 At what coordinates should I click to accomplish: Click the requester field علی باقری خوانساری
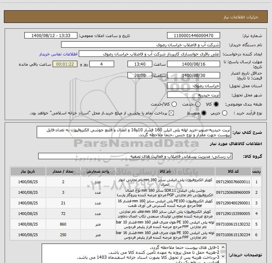pyautogui.click(x=149, y=54)
